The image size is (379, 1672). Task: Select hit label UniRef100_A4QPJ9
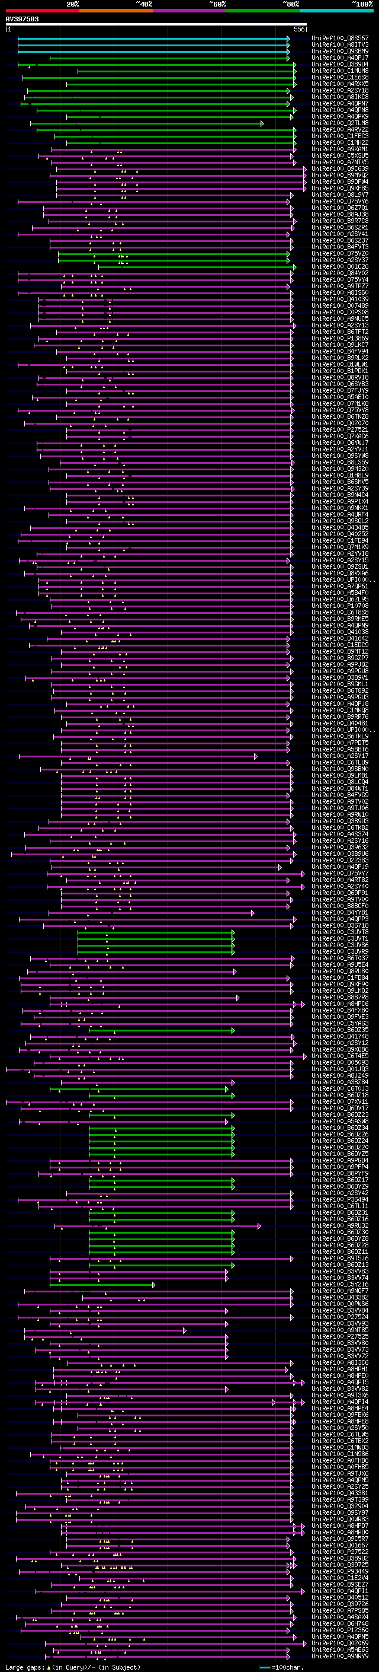tap(340, 867)
